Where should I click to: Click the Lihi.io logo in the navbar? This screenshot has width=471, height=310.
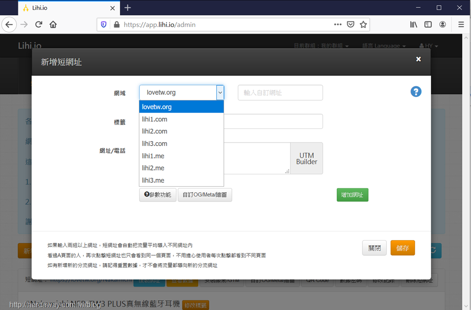pos(30,46)
